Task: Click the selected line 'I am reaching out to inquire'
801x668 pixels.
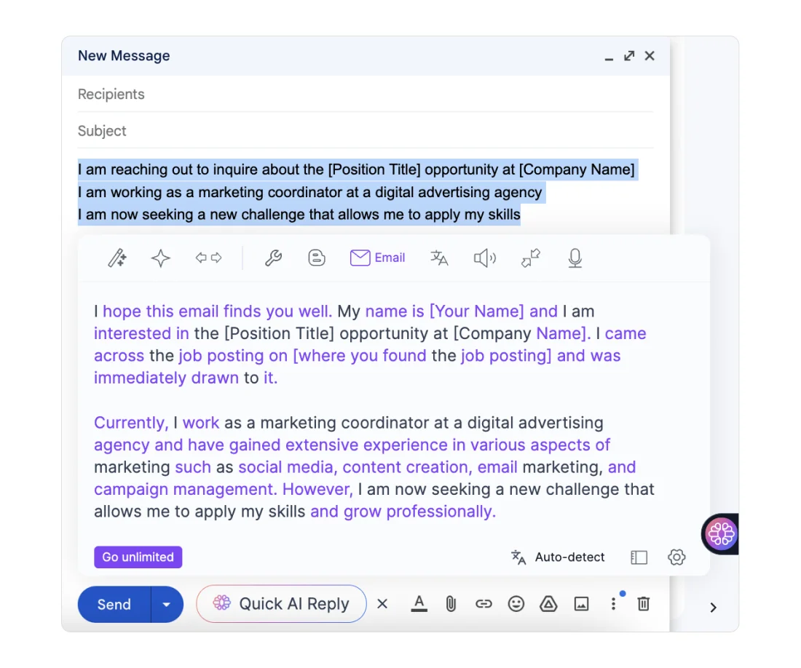Action: [356, 170]
